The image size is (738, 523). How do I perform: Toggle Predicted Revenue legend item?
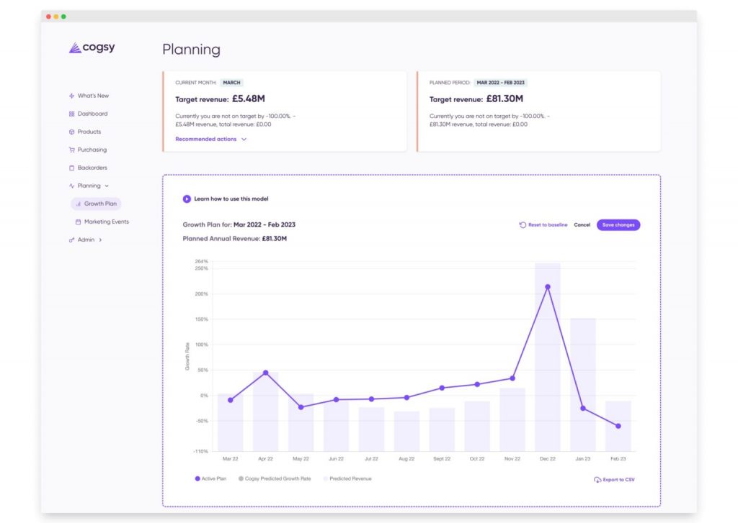(347, 478)
